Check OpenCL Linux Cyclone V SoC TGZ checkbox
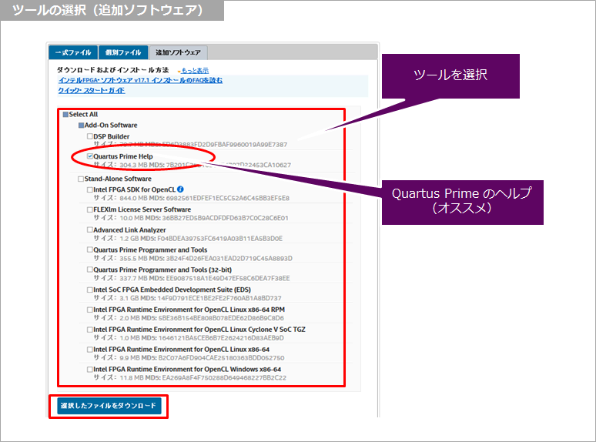Image resolution: width=596 pixels, height=442 pixels. tap(89, 330)
